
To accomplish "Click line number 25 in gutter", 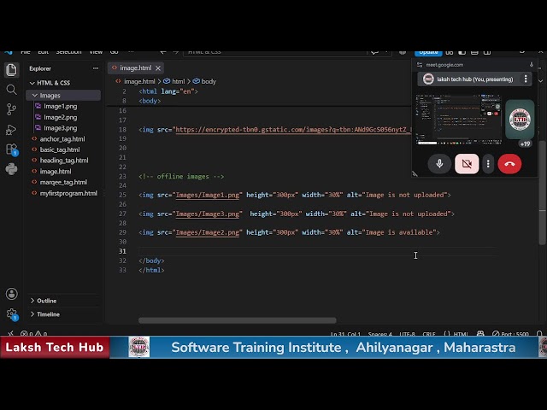I will 122,195.
